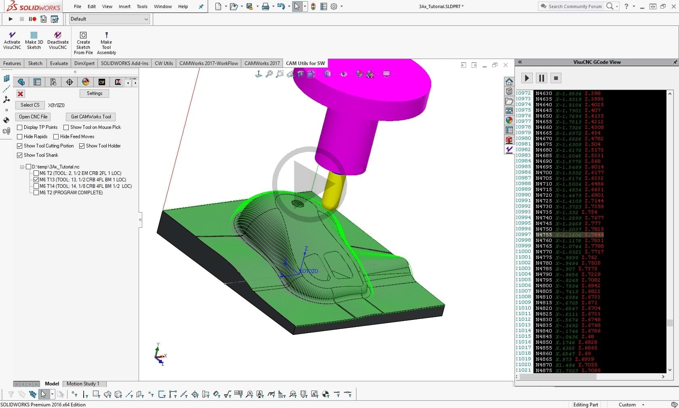Click the Open CNC File button
The width and height of the screenshot is (679, 408).
click(33, 117)
